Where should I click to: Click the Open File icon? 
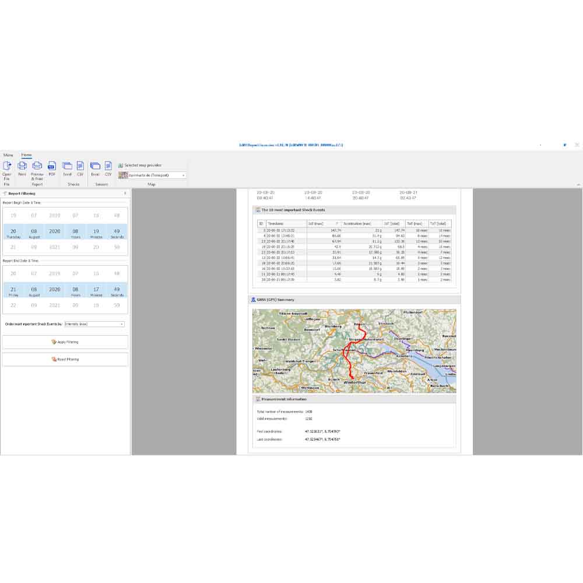pos(7,168)
